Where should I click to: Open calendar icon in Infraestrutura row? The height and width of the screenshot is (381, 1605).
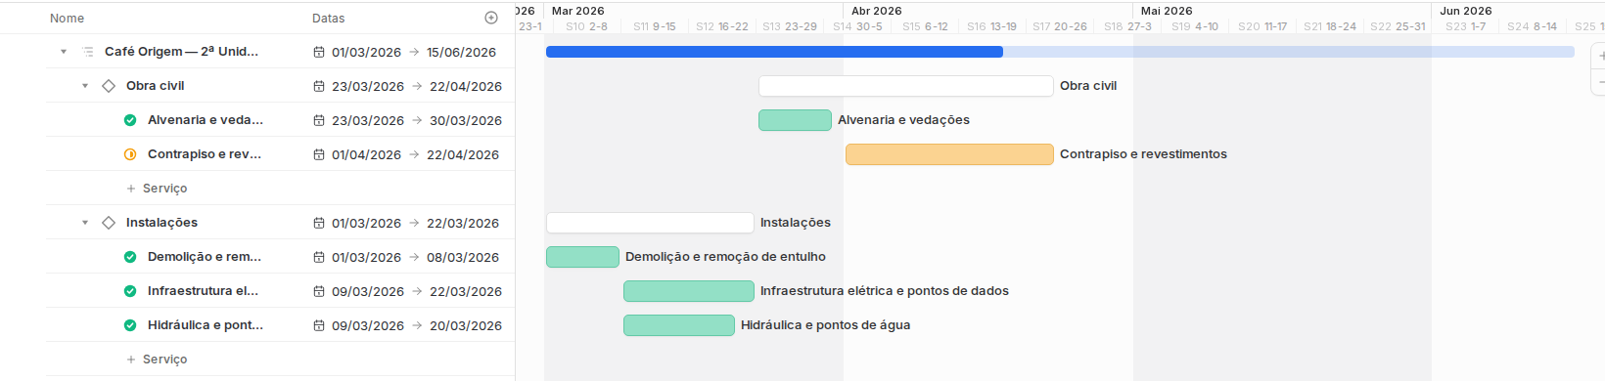coord(319,291)
